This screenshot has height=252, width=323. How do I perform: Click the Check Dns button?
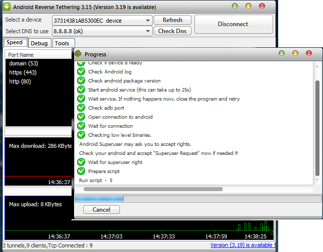pyautogui.click(x=173, y=31)
